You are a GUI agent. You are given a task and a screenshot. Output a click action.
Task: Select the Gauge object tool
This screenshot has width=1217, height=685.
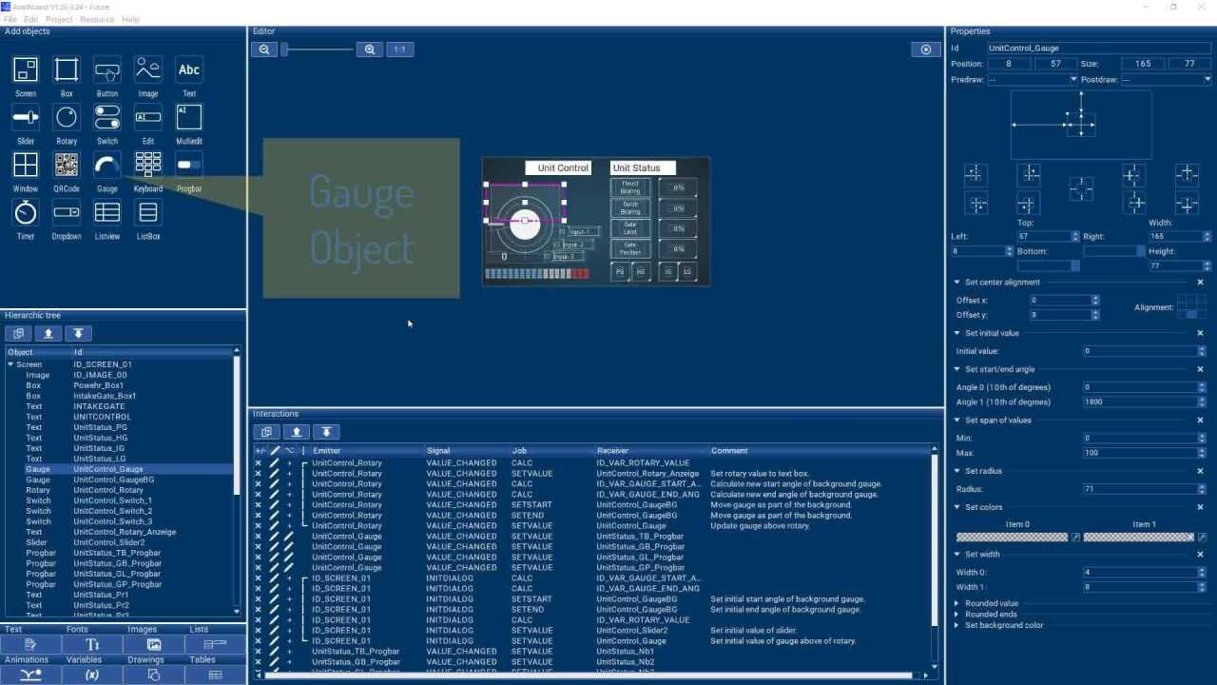point(107,165)
